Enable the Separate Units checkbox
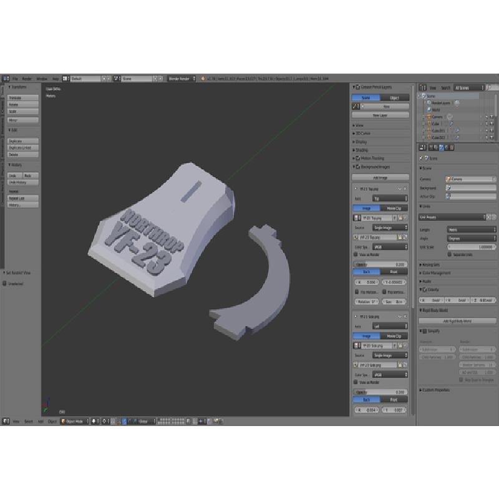This screenshot has height=499, width=499. pyautogui.click(x=449, y=254)
